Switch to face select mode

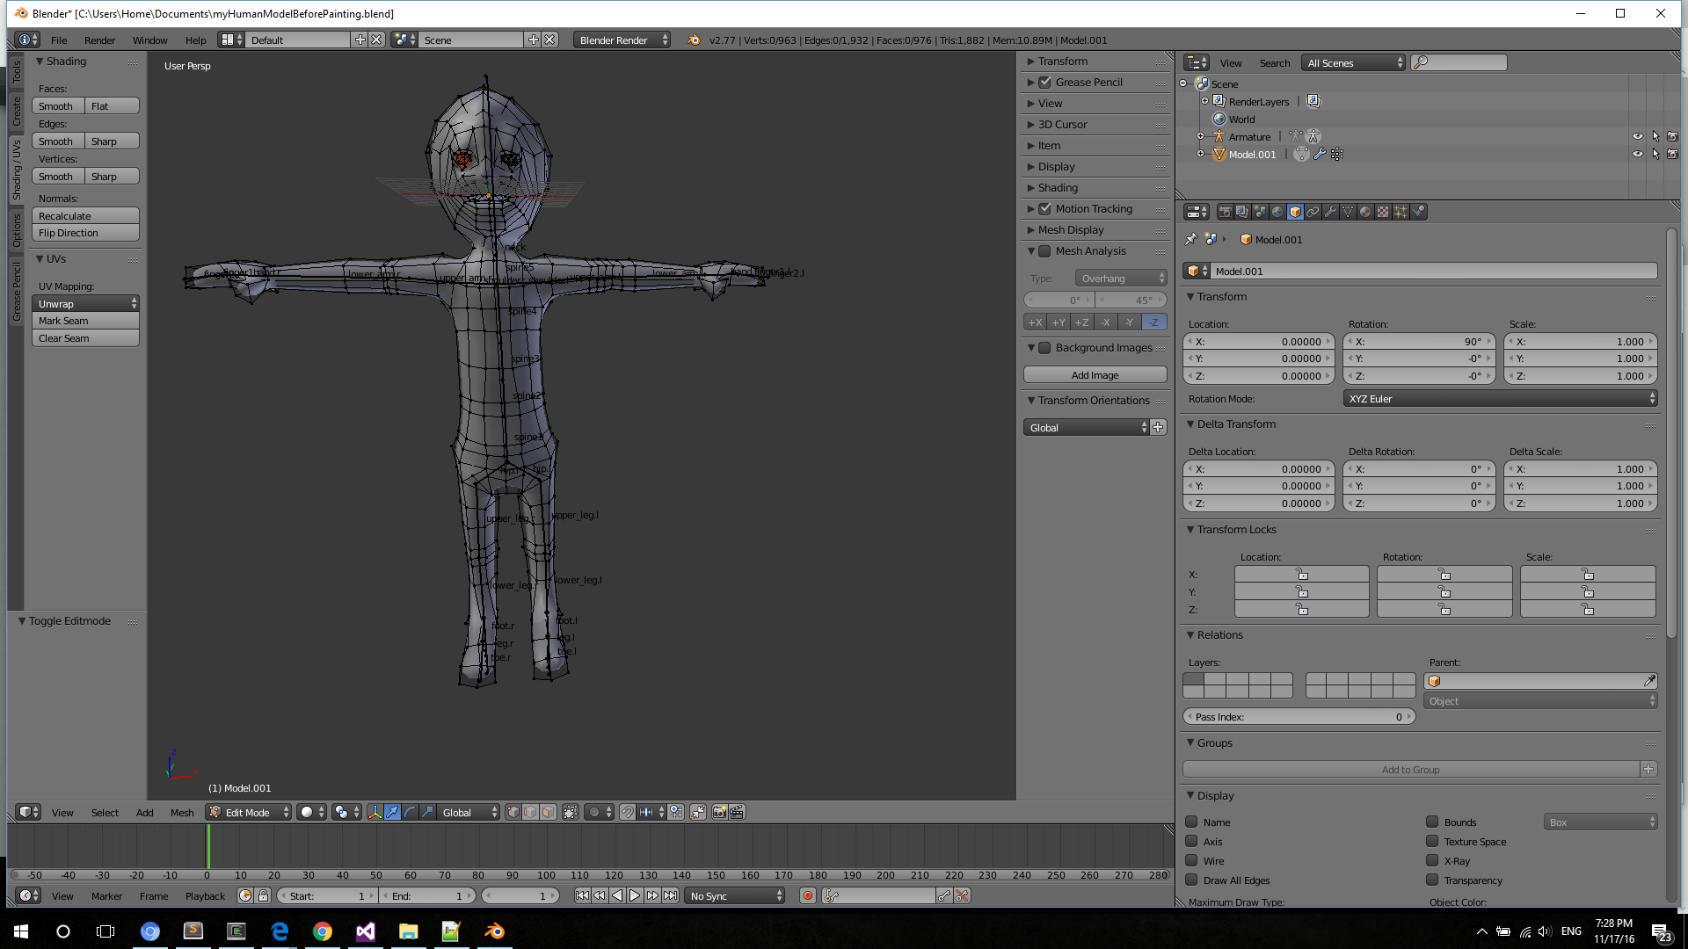[x=549, y=813]
